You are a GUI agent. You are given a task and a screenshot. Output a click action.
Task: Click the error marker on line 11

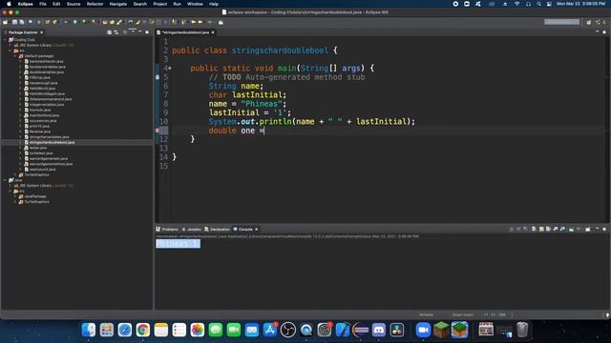click(x=158, y=131)
